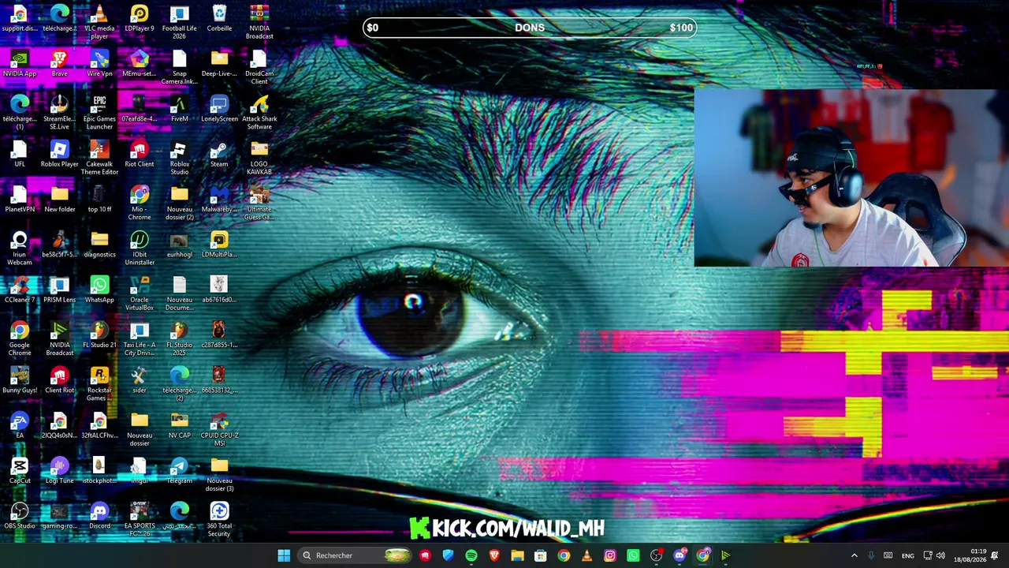Image resolution: width=1009 pixels, height=568 pixels.
Task: Select the FiveM desktop shortcut
Action: [x=180, y=109]
